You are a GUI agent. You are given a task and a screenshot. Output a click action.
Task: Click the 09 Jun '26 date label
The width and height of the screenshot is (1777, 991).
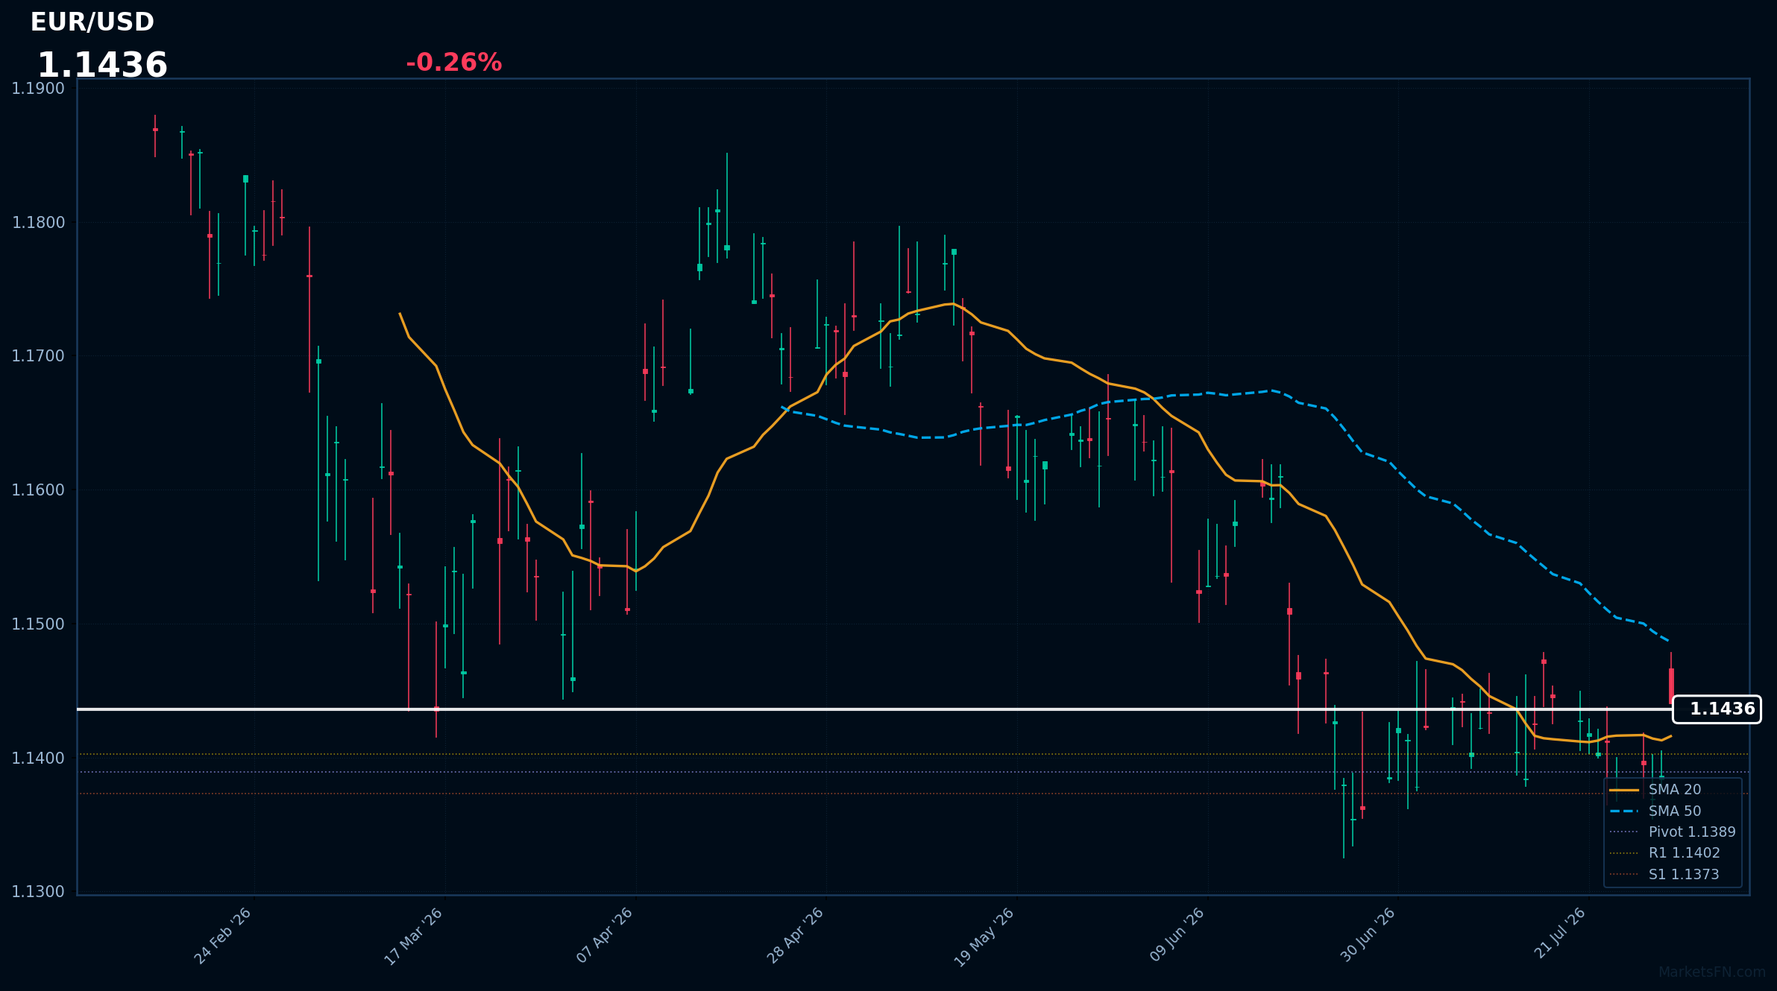[1177, 936]
